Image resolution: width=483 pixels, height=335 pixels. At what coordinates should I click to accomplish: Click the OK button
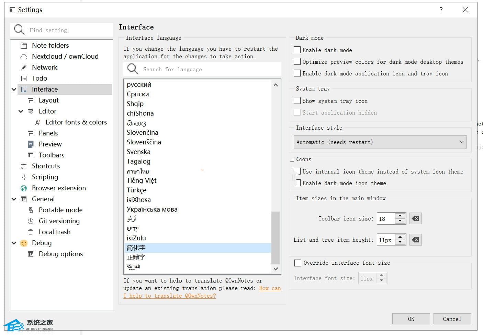tap(411, 319)
